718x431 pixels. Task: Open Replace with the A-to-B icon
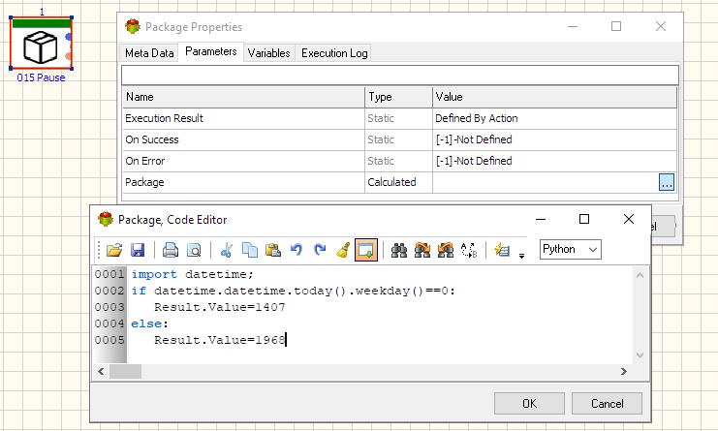pos(469,250)
